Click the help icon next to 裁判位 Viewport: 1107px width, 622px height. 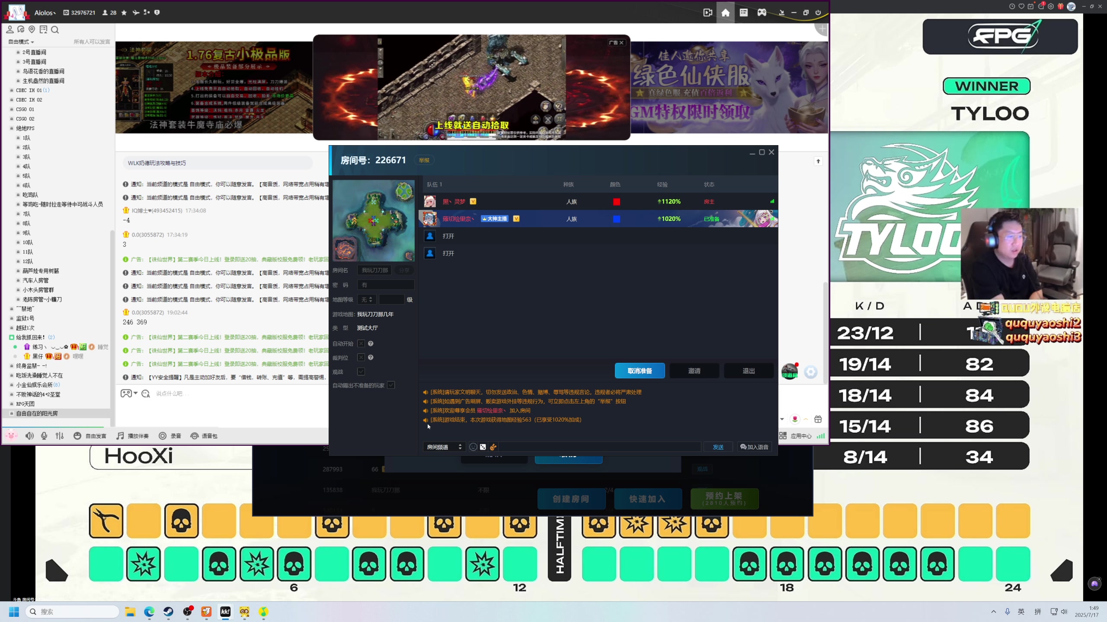point(371,358)
